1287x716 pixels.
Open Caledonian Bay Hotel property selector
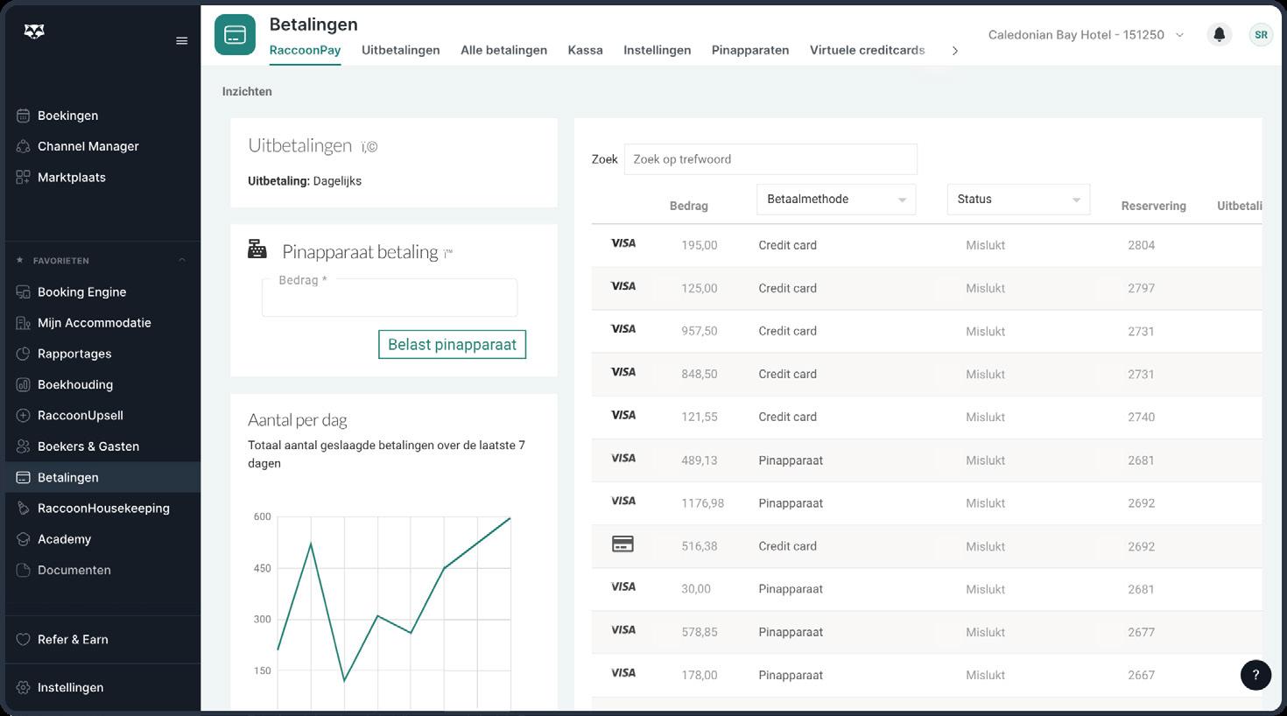click(1086, 35)
